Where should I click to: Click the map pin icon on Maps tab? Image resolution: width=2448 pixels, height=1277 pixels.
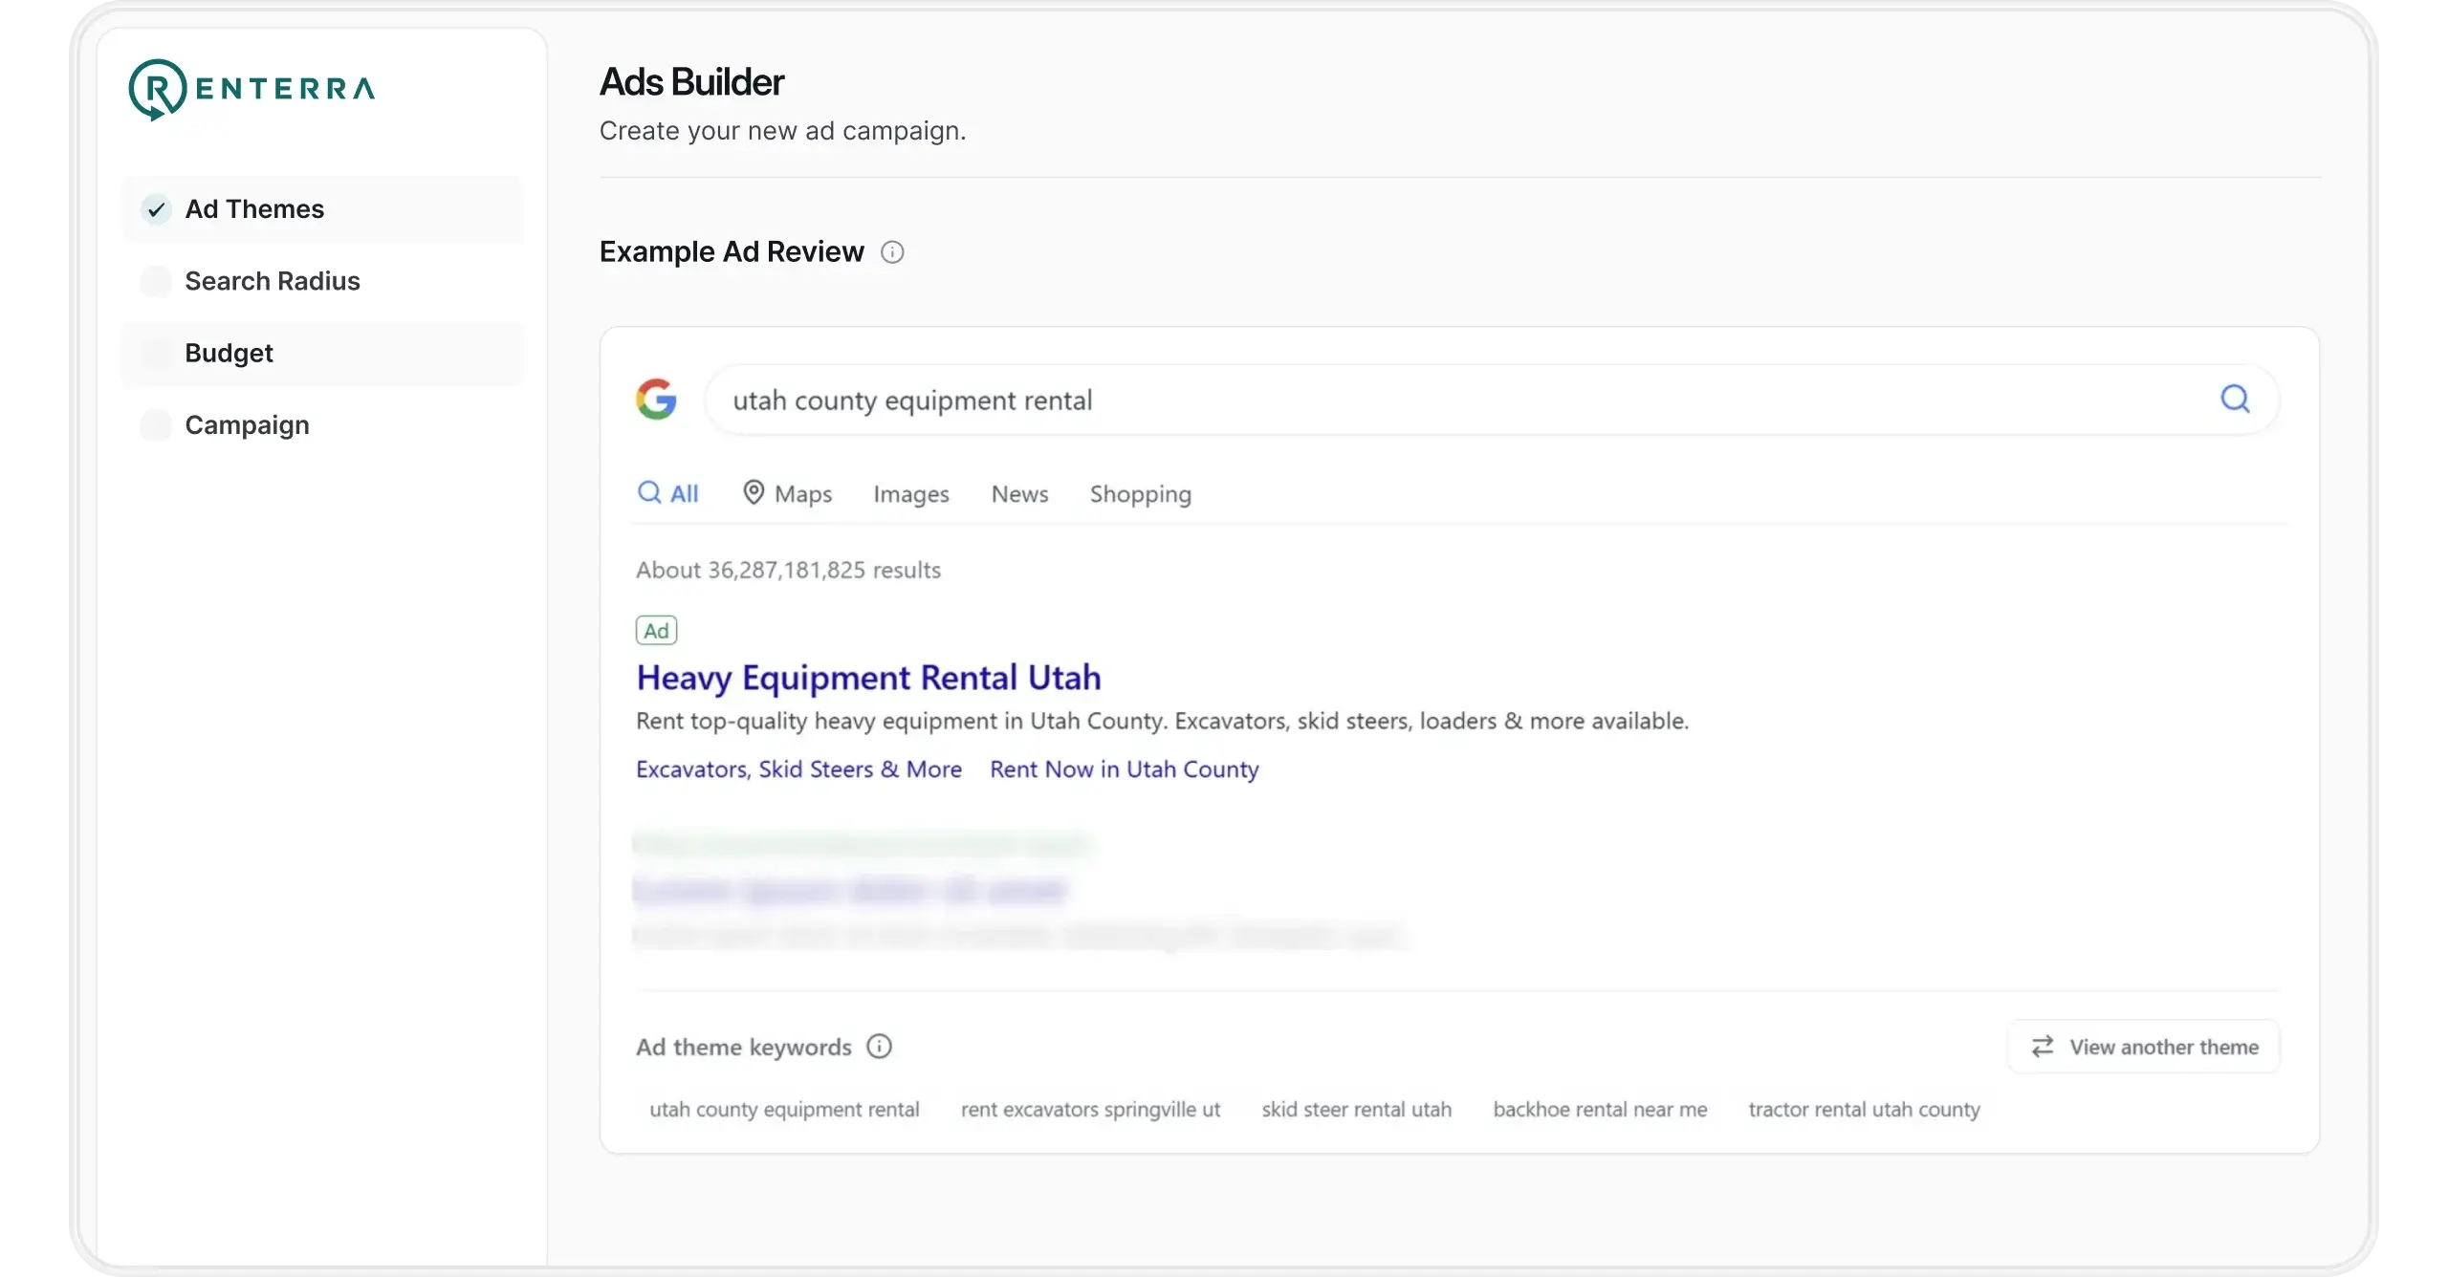[x=754, y=492]
